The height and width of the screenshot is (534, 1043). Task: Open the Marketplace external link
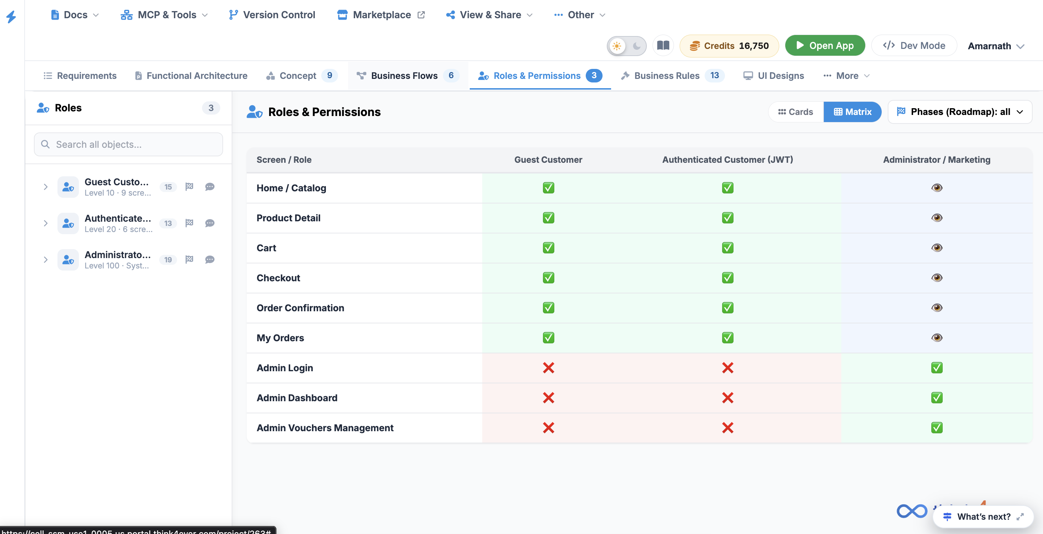(381, 15)
